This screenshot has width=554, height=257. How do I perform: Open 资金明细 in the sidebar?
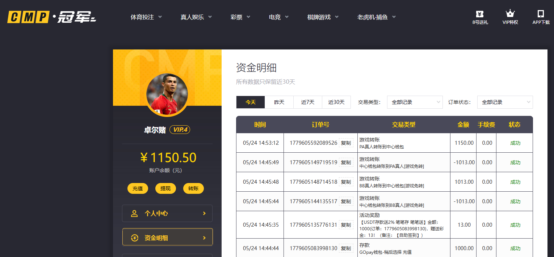click(167, 237)
